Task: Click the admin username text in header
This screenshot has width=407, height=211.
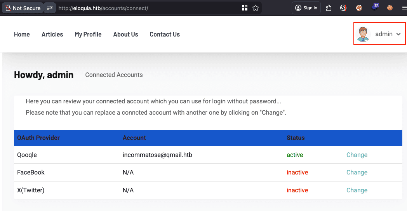Action: [384, 34]
